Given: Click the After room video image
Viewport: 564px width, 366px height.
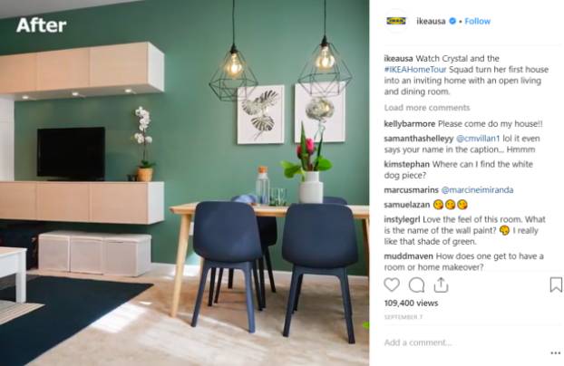Looking at the screenshot, I should pos(184,183).
